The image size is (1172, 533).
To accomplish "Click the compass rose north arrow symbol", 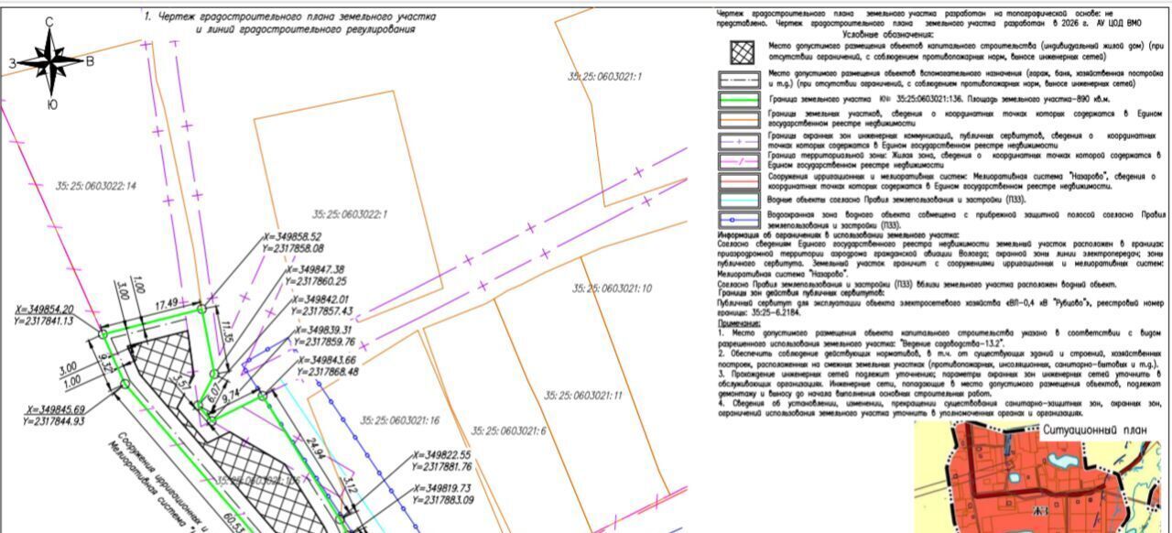I will tap(52, 61).
